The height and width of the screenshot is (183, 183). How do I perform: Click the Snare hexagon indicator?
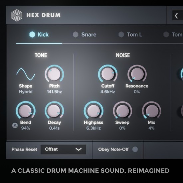(x=76, y=34)
